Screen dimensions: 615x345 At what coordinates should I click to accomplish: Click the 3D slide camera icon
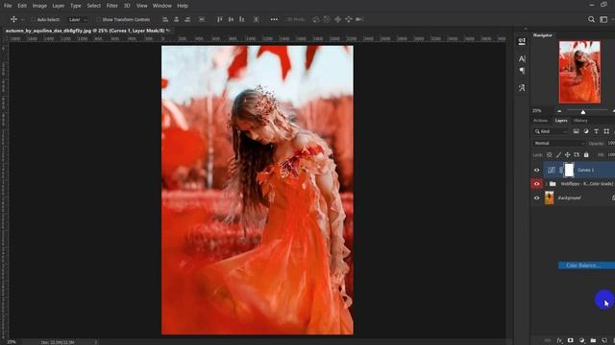point(348,19)
